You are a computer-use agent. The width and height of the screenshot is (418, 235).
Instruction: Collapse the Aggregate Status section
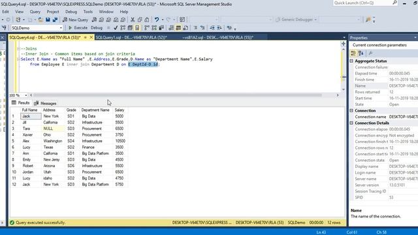point(351,61)
